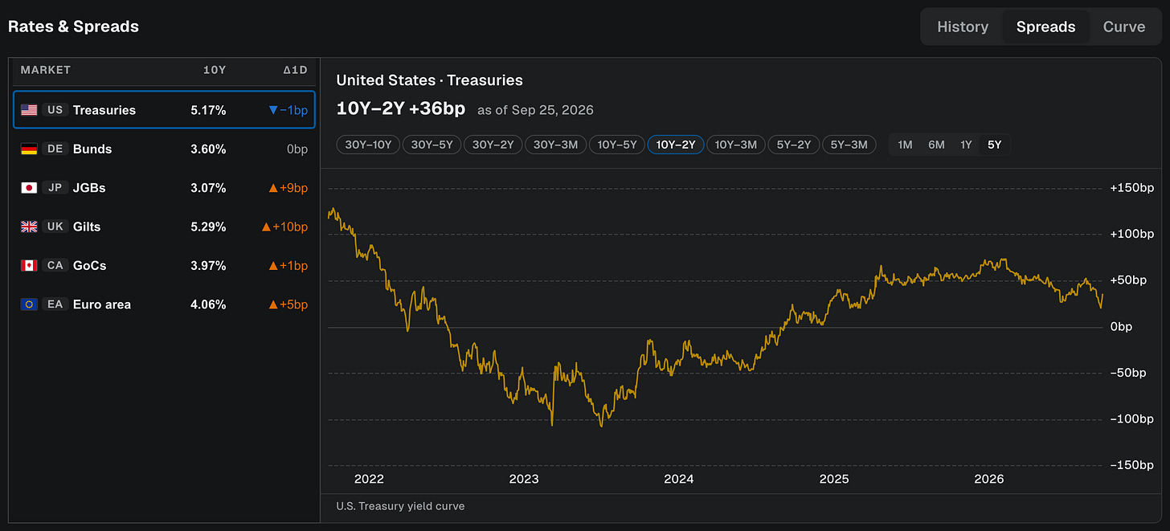Click the 3.97% GoCs yield

(x=208, y=265)
